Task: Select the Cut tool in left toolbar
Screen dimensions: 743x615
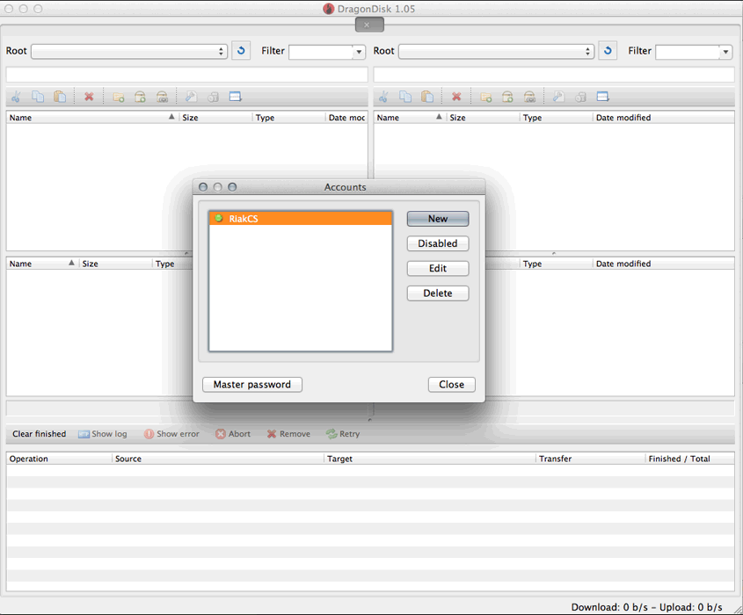Action: click(x=16, y=97)
